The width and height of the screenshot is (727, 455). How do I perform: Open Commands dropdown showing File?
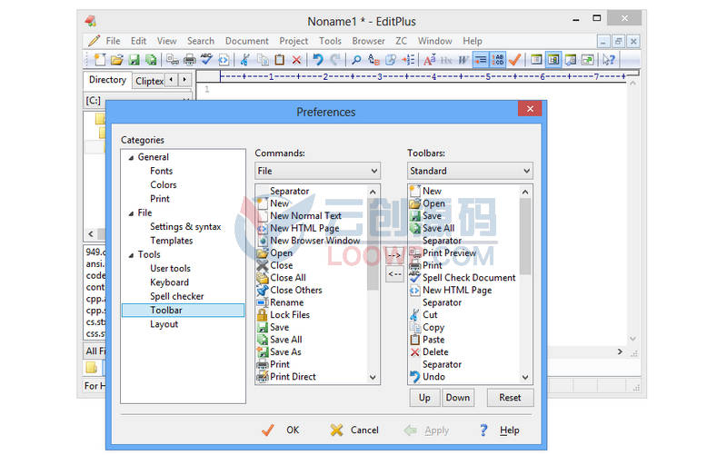point(317,171)
